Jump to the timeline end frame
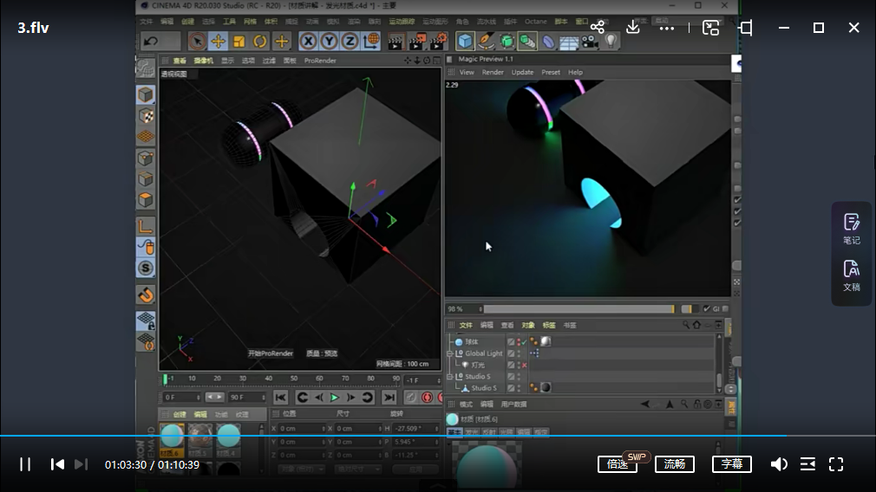Viewport: 876px width, 492px height. pos(389,398)
